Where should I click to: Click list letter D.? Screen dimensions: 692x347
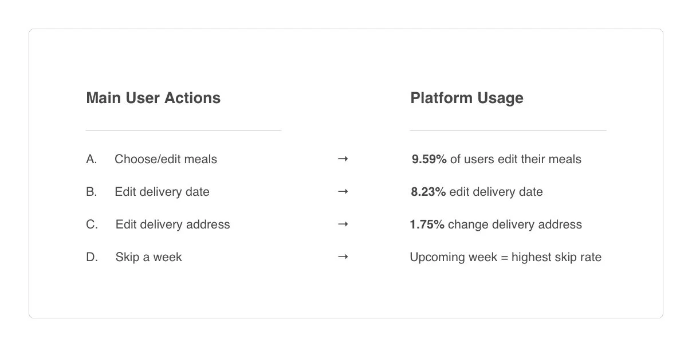(x=92, y=257)
